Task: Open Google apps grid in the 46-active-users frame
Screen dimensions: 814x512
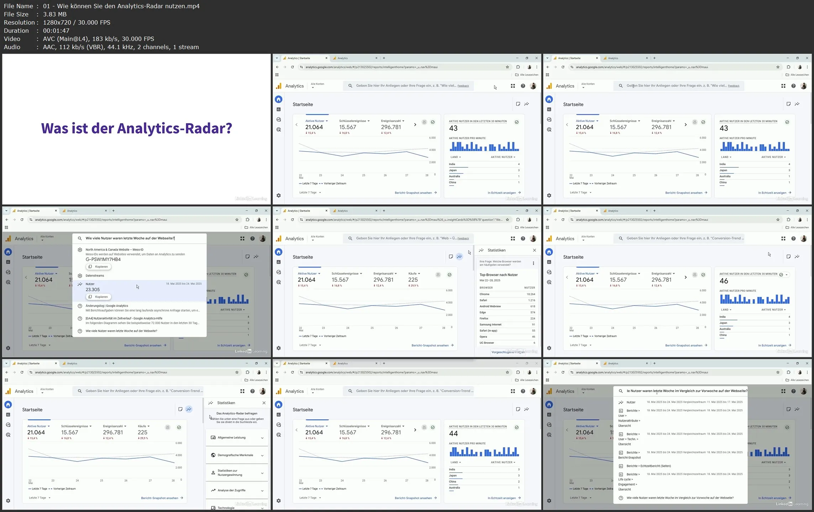Action: coord(783,239)
